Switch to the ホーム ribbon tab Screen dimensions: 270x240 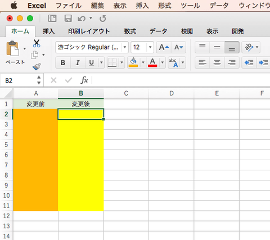point(20,31)
